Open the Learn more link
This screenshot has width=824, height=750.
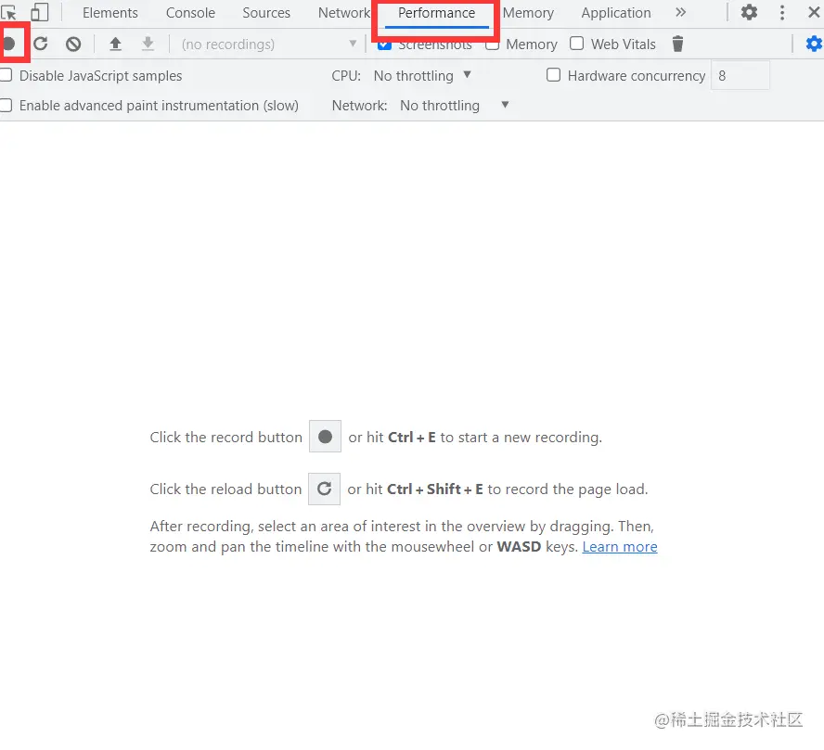(620, 547)
